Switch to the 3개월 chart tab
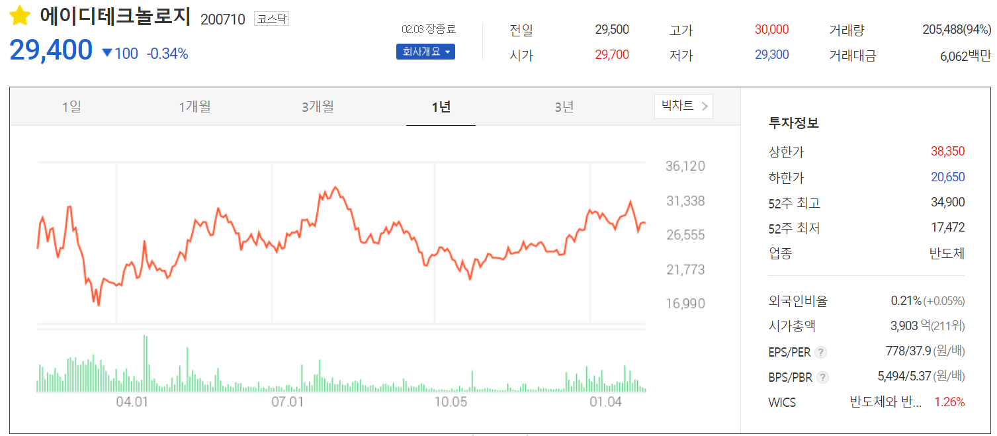This screenshot has height=436, width=997. 318,107
